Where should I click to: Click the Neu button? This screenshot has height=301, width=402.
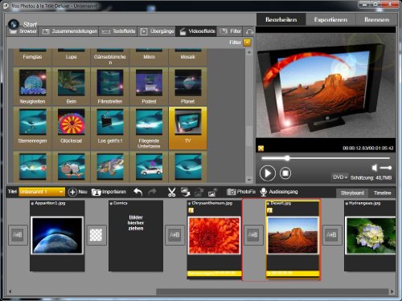(x=77, y=192)
